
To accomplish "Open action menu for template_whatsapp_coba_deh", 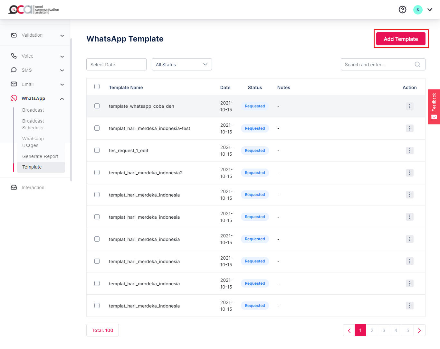I will point(409,106).
